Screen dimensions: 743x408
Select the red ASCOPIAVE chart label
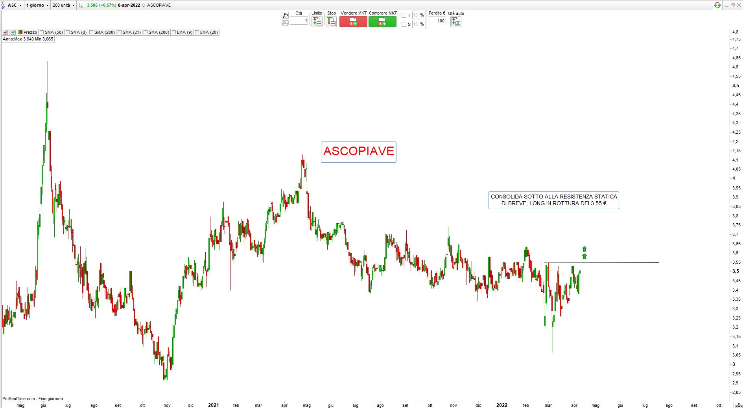[x=359, y=152]
